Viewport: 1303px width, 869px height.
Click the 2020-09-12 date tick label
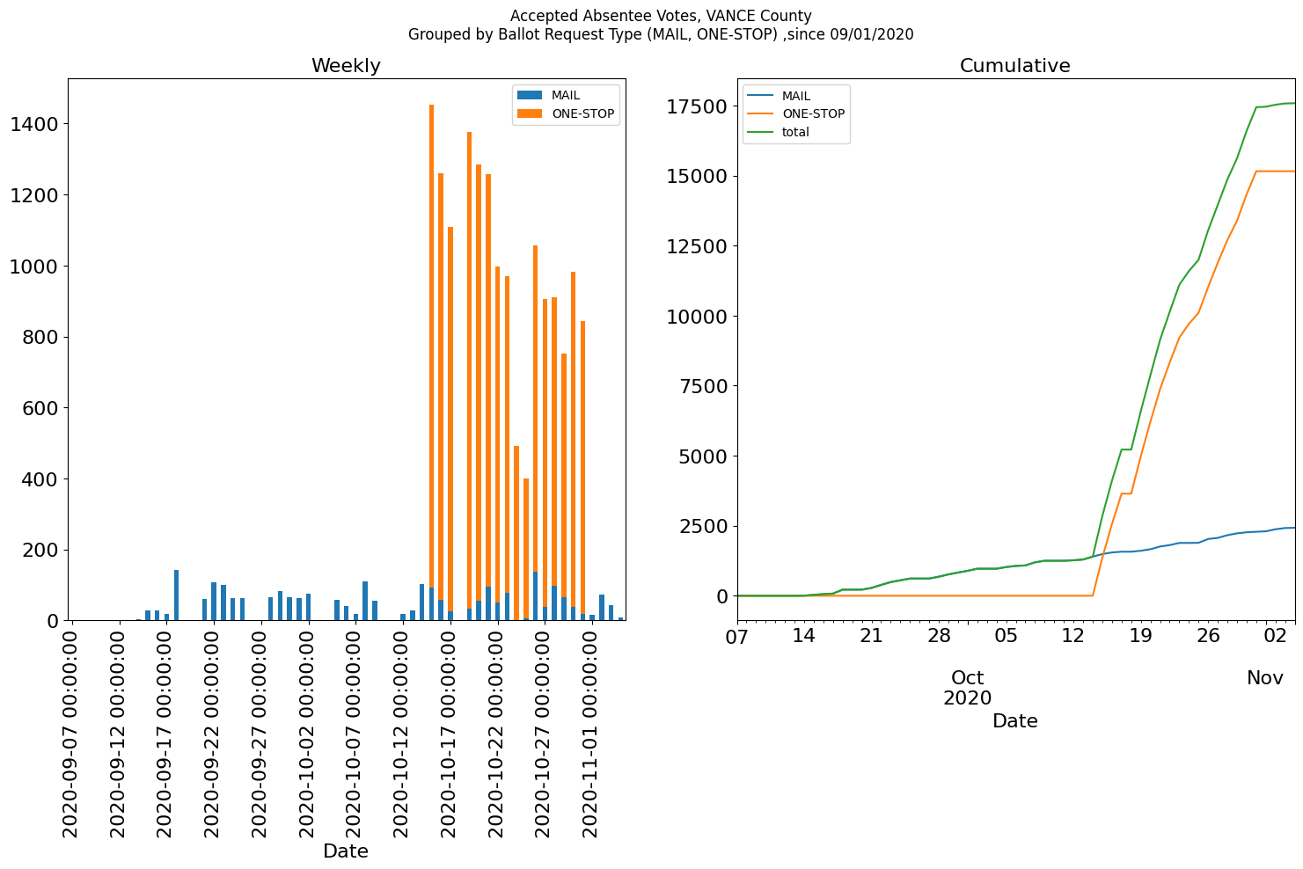(x=118, y=732)
